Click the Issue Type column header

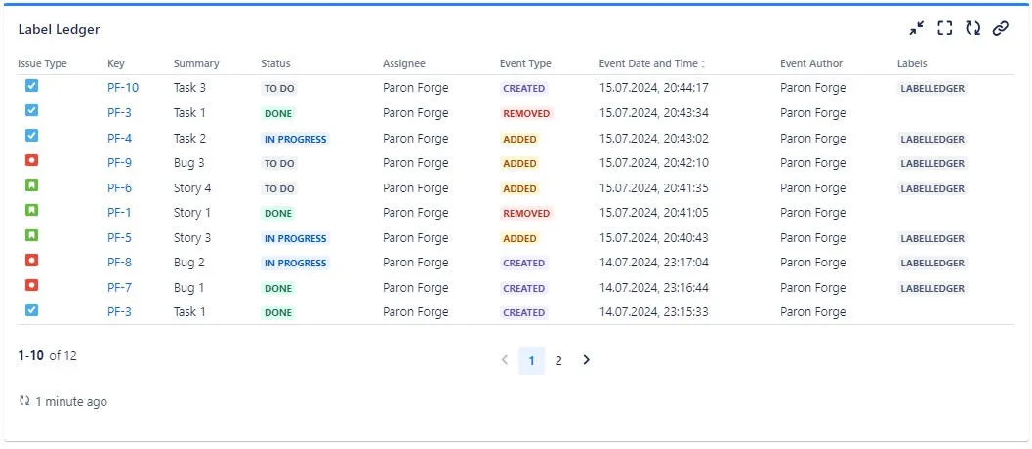[42, 63]
